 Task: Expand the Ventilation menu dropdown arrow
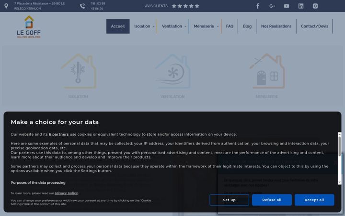[x=185, y=26]
